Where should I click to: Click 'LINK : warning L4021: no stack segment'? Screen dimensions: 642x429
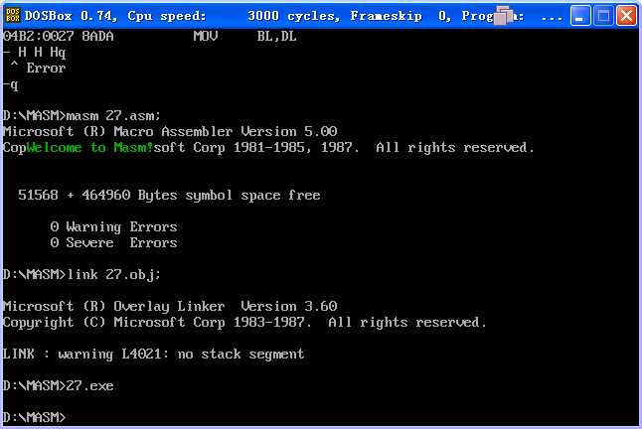pyautogui.click(x=153, y=355)
